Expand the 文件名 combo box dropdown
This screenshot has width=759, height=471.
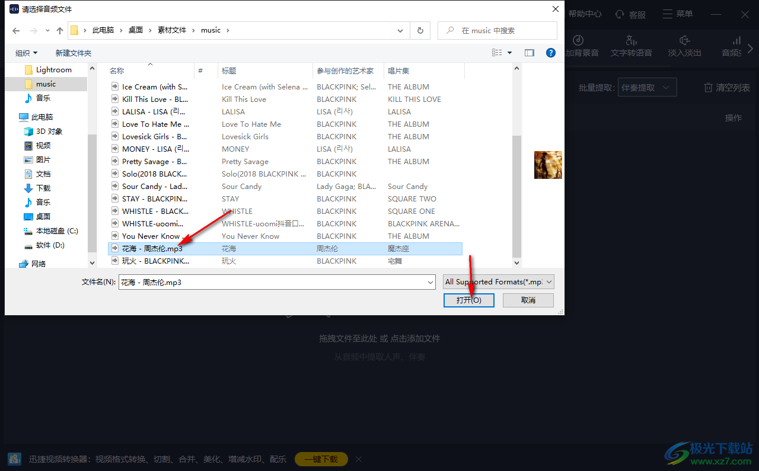[x=430, y=283]
